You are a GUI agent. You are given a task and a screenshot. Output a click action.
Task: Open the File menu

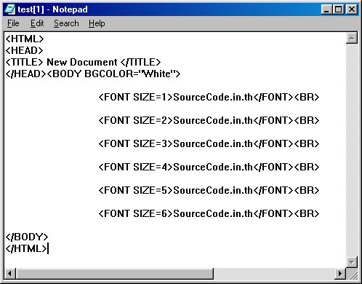[13, 23]
